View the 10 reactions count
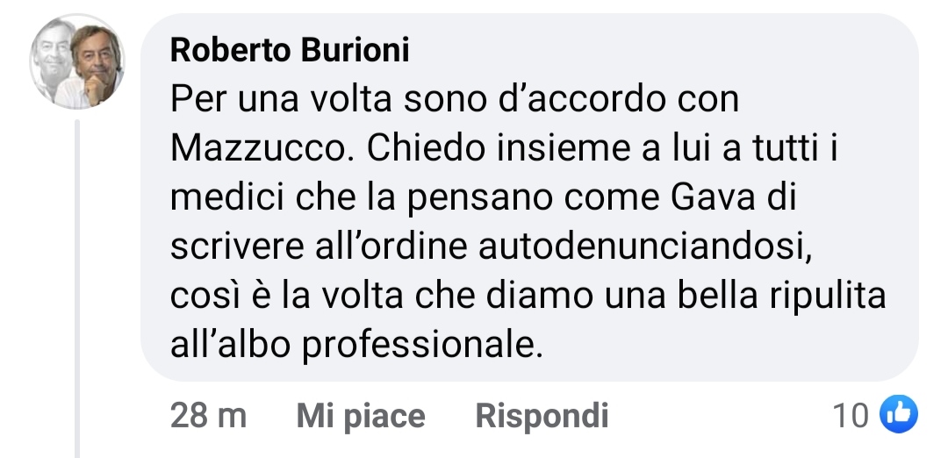The height and width of the screenshot is (458, 948). [x=850, y=416]
